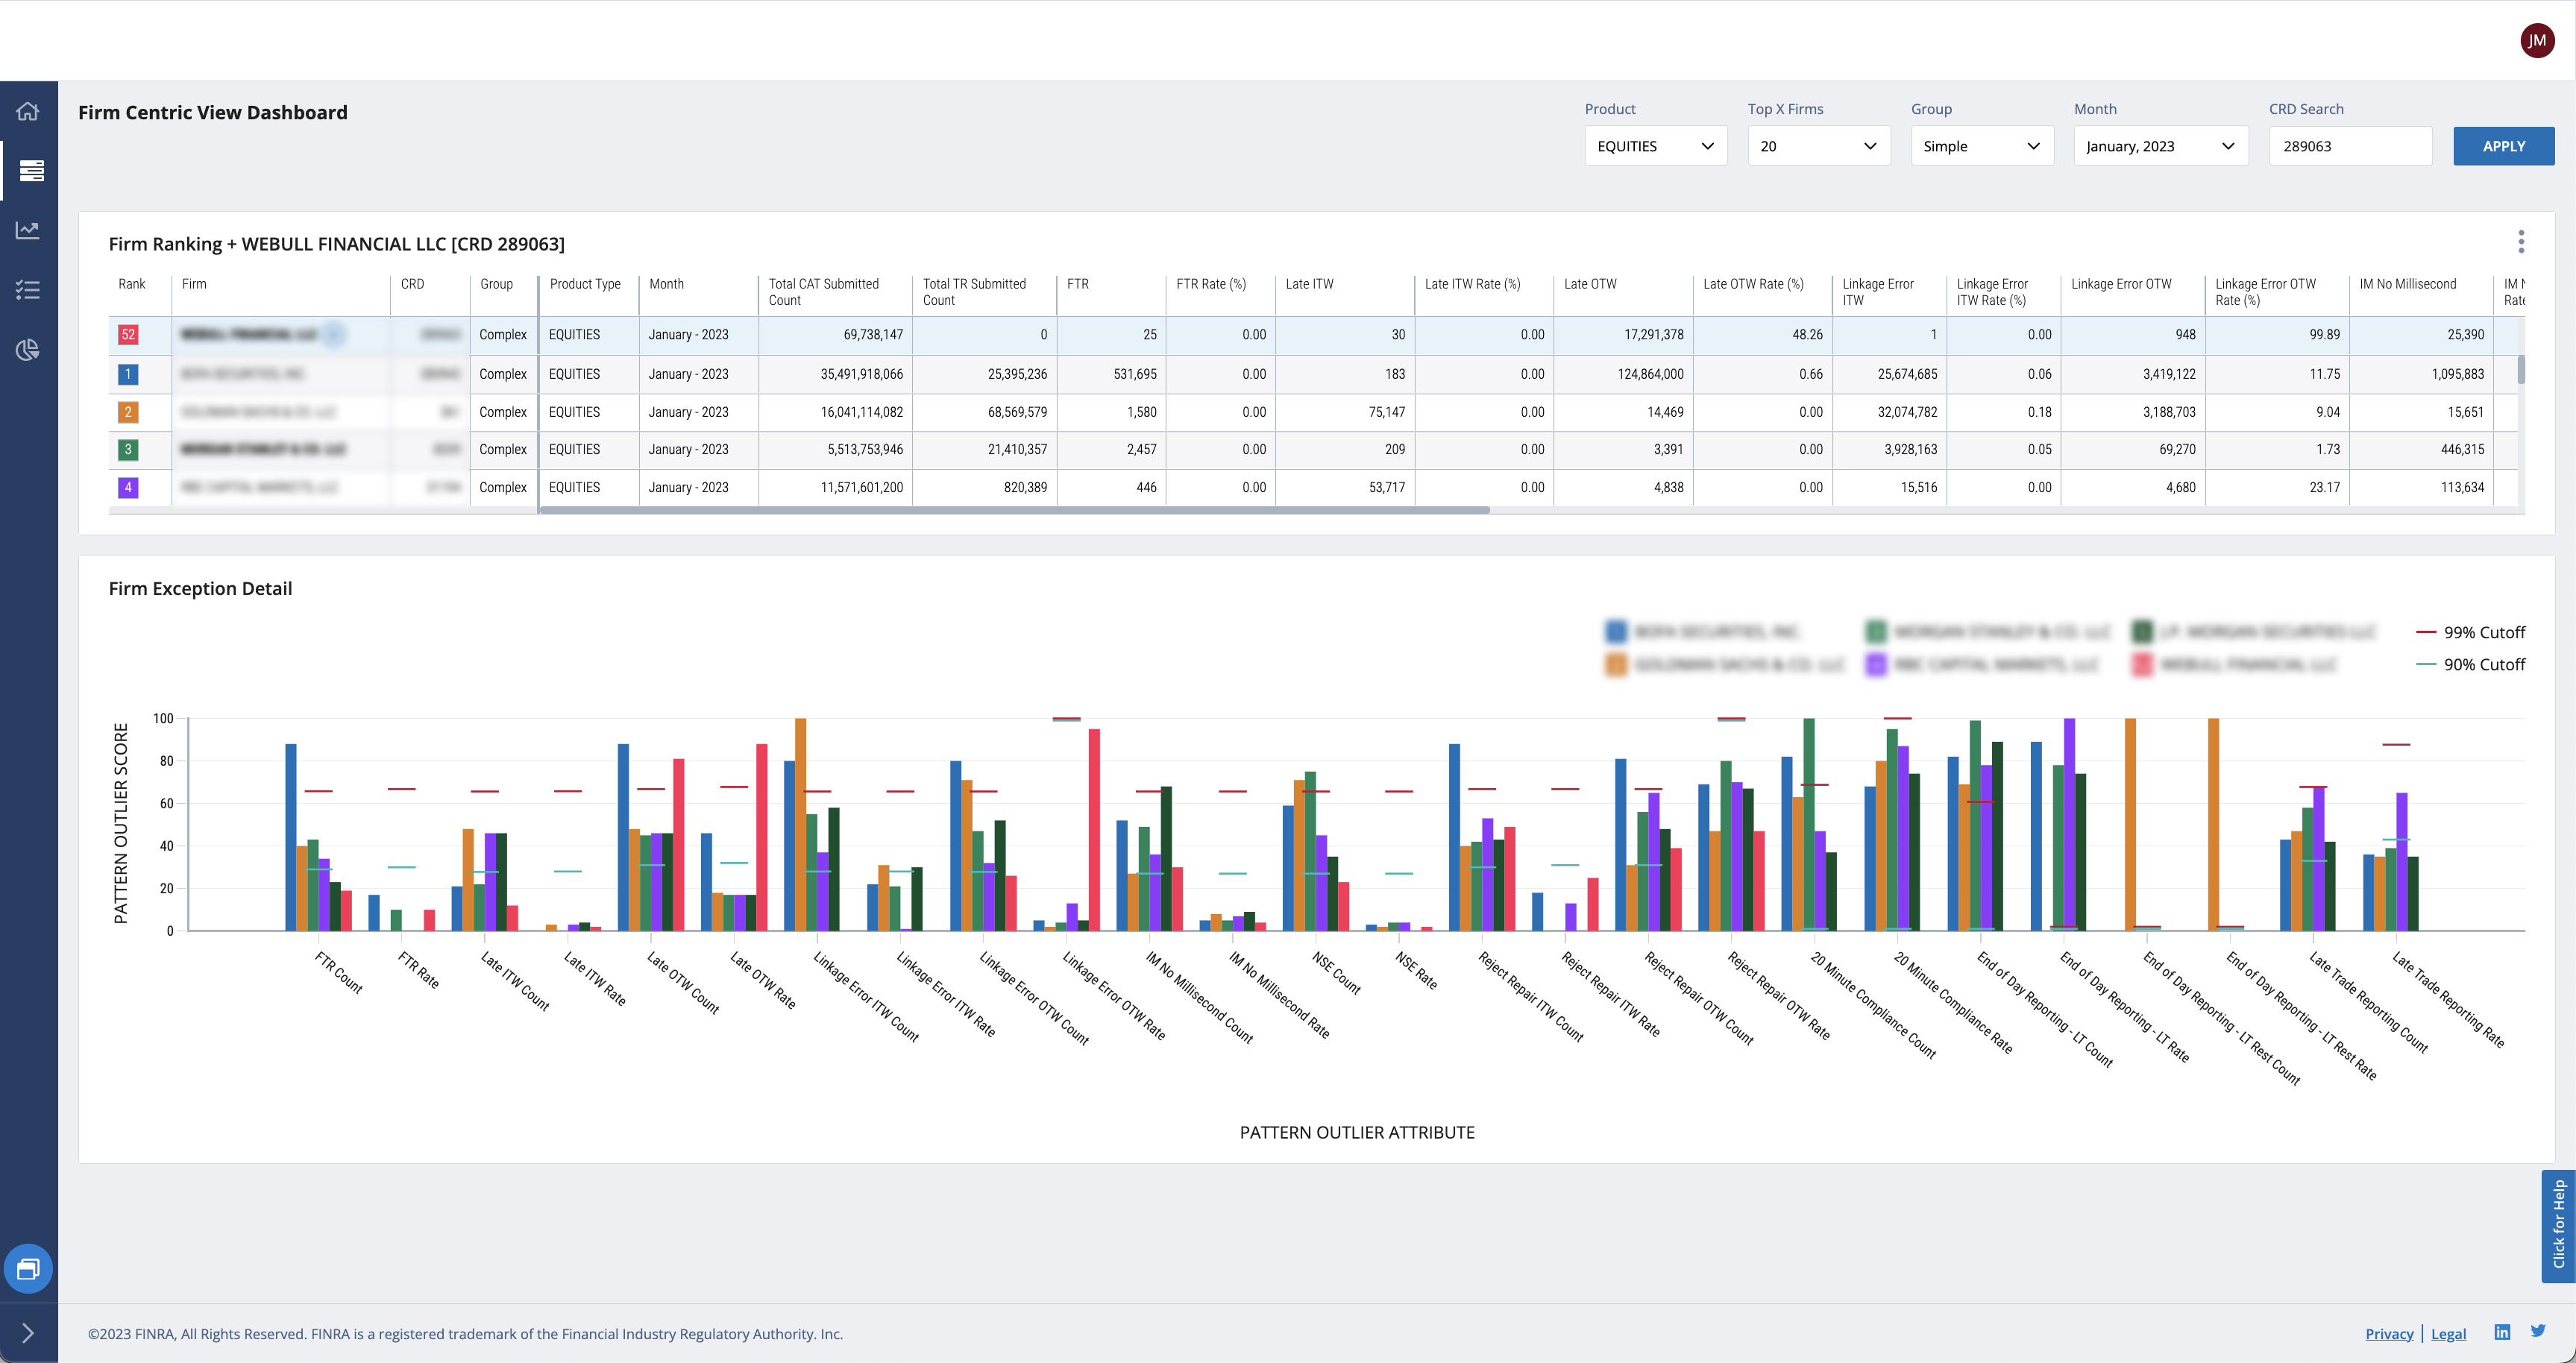Image resolution: width=2576 pixels, height=1363 pixels.
Task: Click the FTR Count axis label
Action: (x=338, y=972)
